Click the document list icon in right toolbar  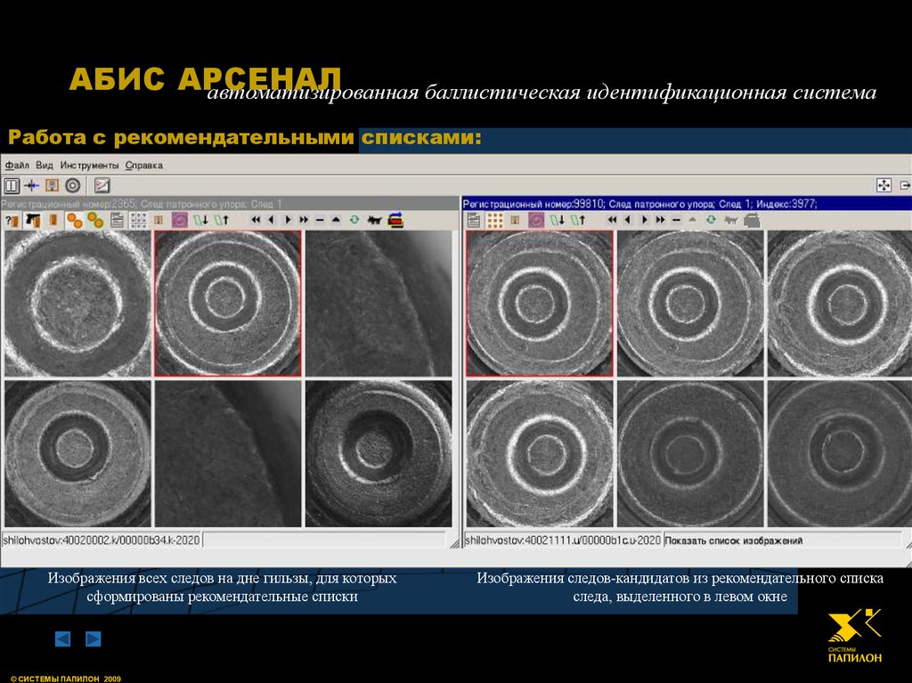[x=474, y=220]
